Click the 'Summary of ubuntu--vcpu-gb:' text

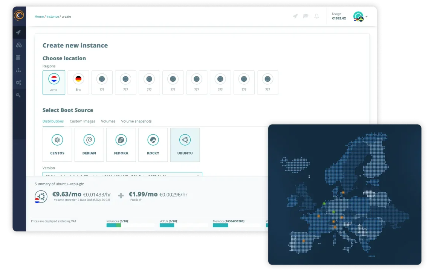[59, 184]
